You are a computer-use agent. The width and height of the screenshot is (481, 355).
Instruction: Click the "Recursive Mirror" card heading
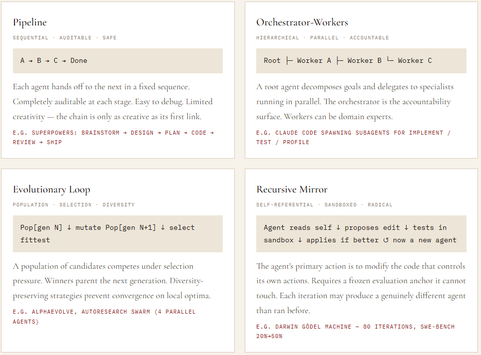coord(292,189)
